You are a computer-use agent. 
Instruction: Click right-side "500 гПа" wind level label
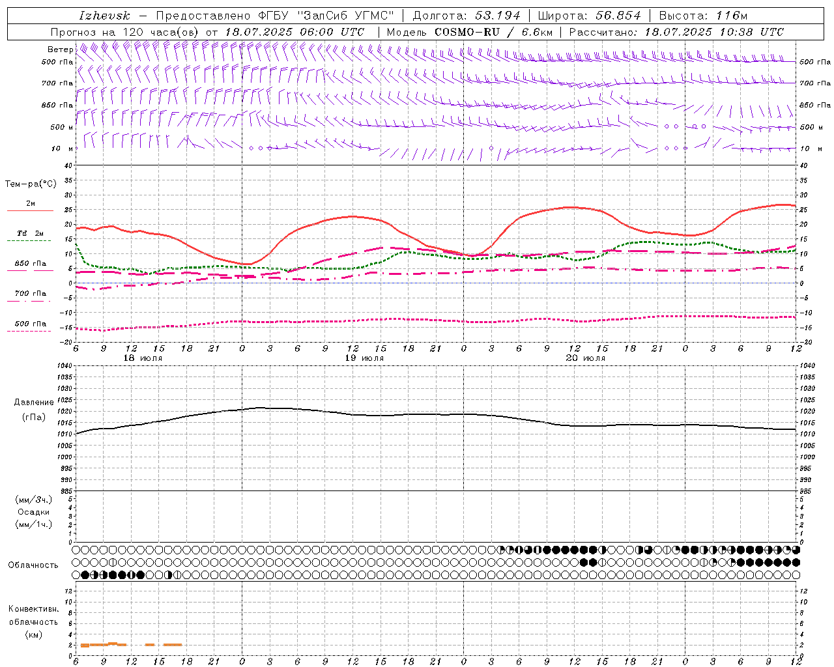pyautogui.click(x=815, y=62)
